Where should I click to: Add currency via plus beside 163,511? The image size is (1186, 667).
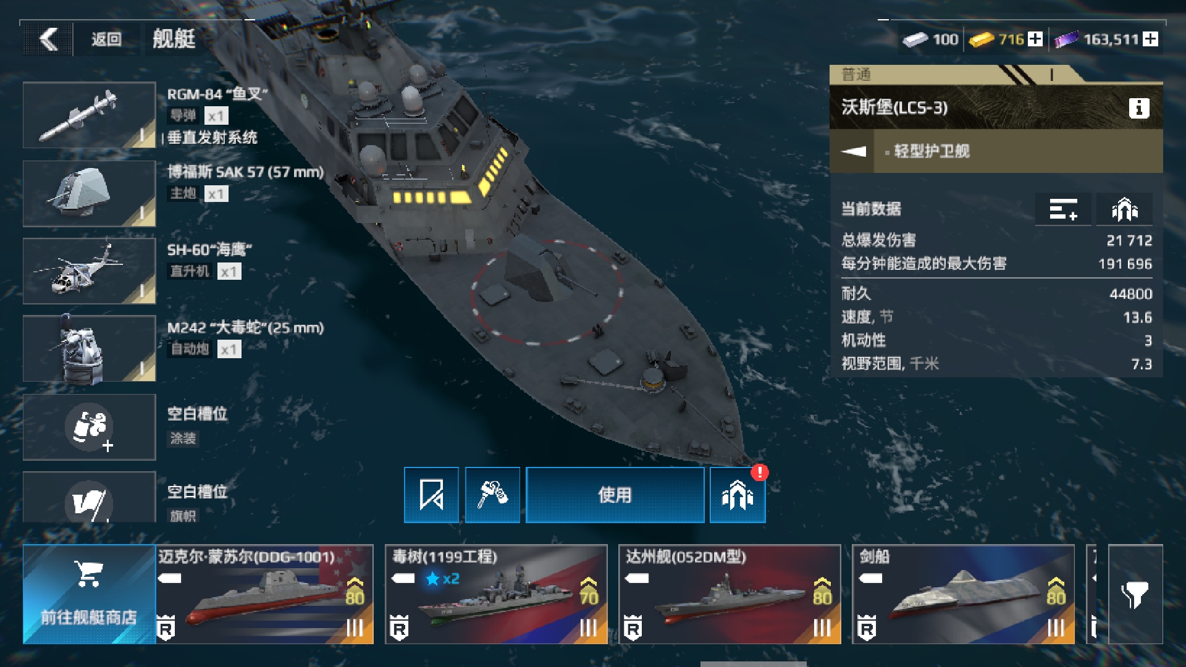pos(1150,39)
